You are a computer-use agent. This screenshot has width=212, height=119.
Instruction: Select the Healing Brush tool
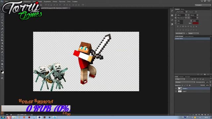coord(2,29)
